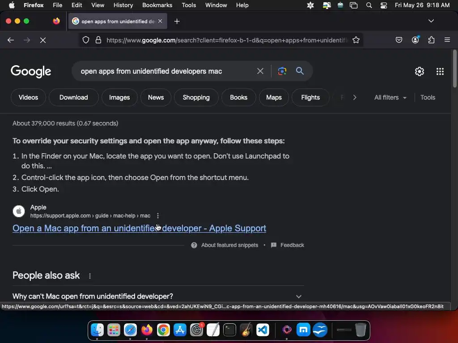Open the three-dot menu beside Apple result URL
The width and height of the screenshot is (458, 343).
click(x=158, y=216)
